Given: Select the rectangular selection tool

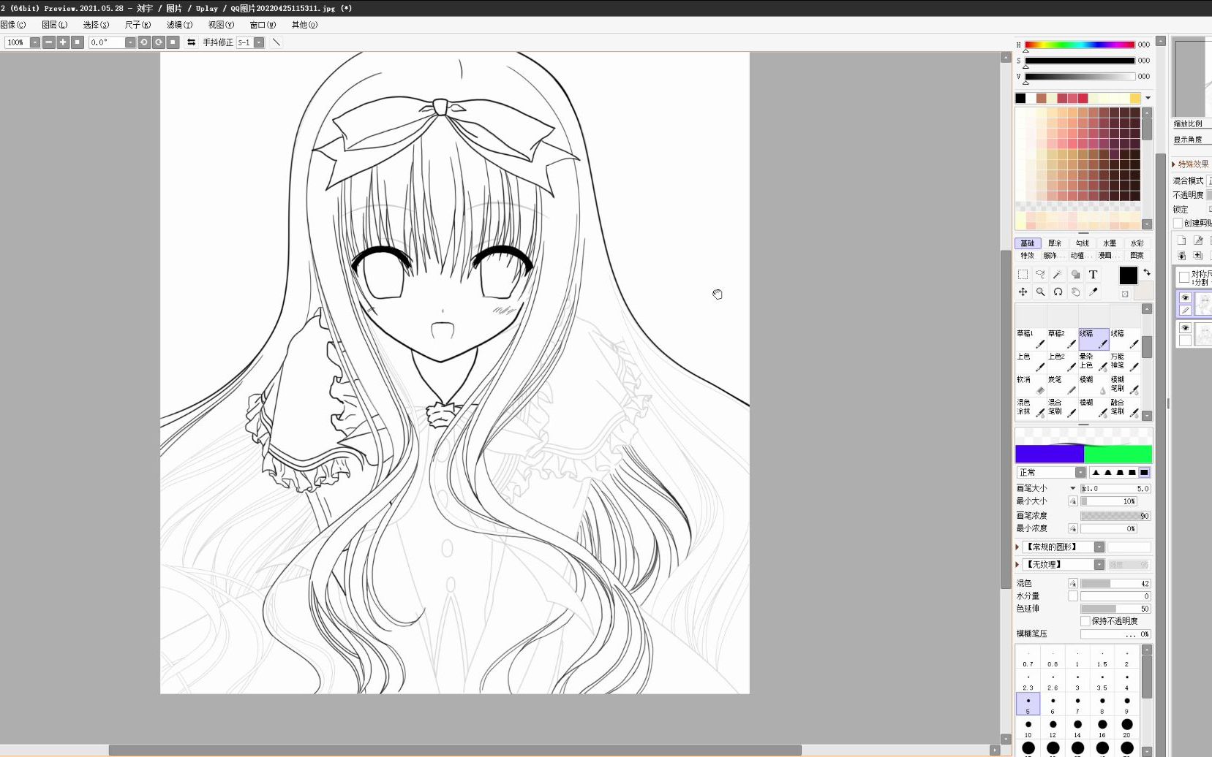Looking at the screenshot, I should (1023, 275).
